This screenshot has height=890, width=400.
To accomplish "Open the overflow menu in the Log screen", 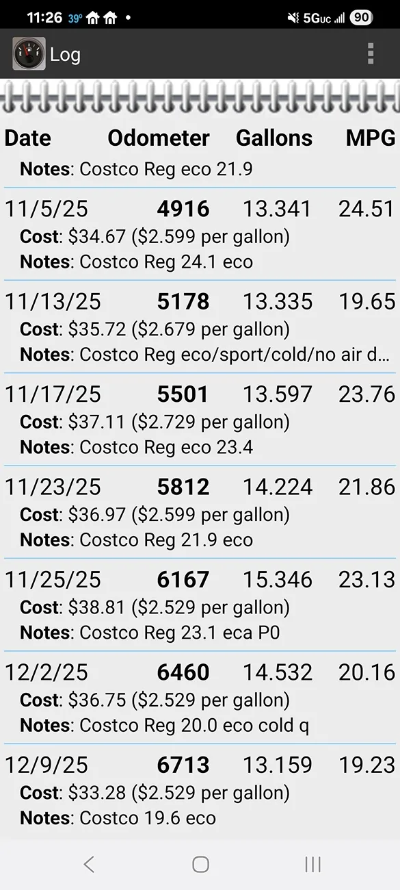I will [370, 53].
